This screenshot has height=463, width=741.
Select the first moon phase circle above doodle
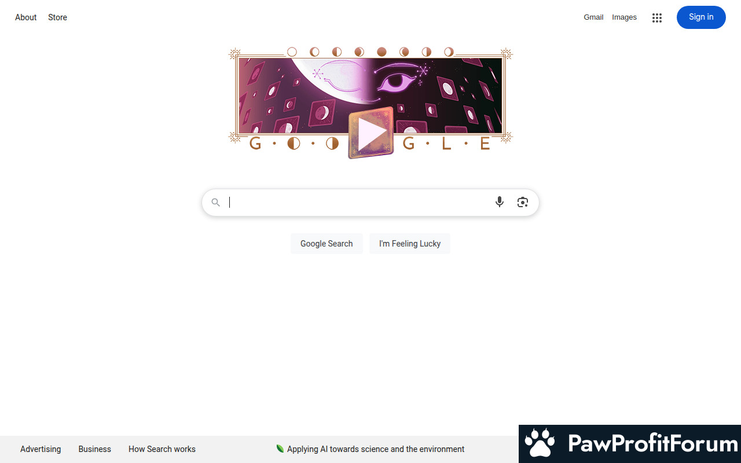point(292,52)
